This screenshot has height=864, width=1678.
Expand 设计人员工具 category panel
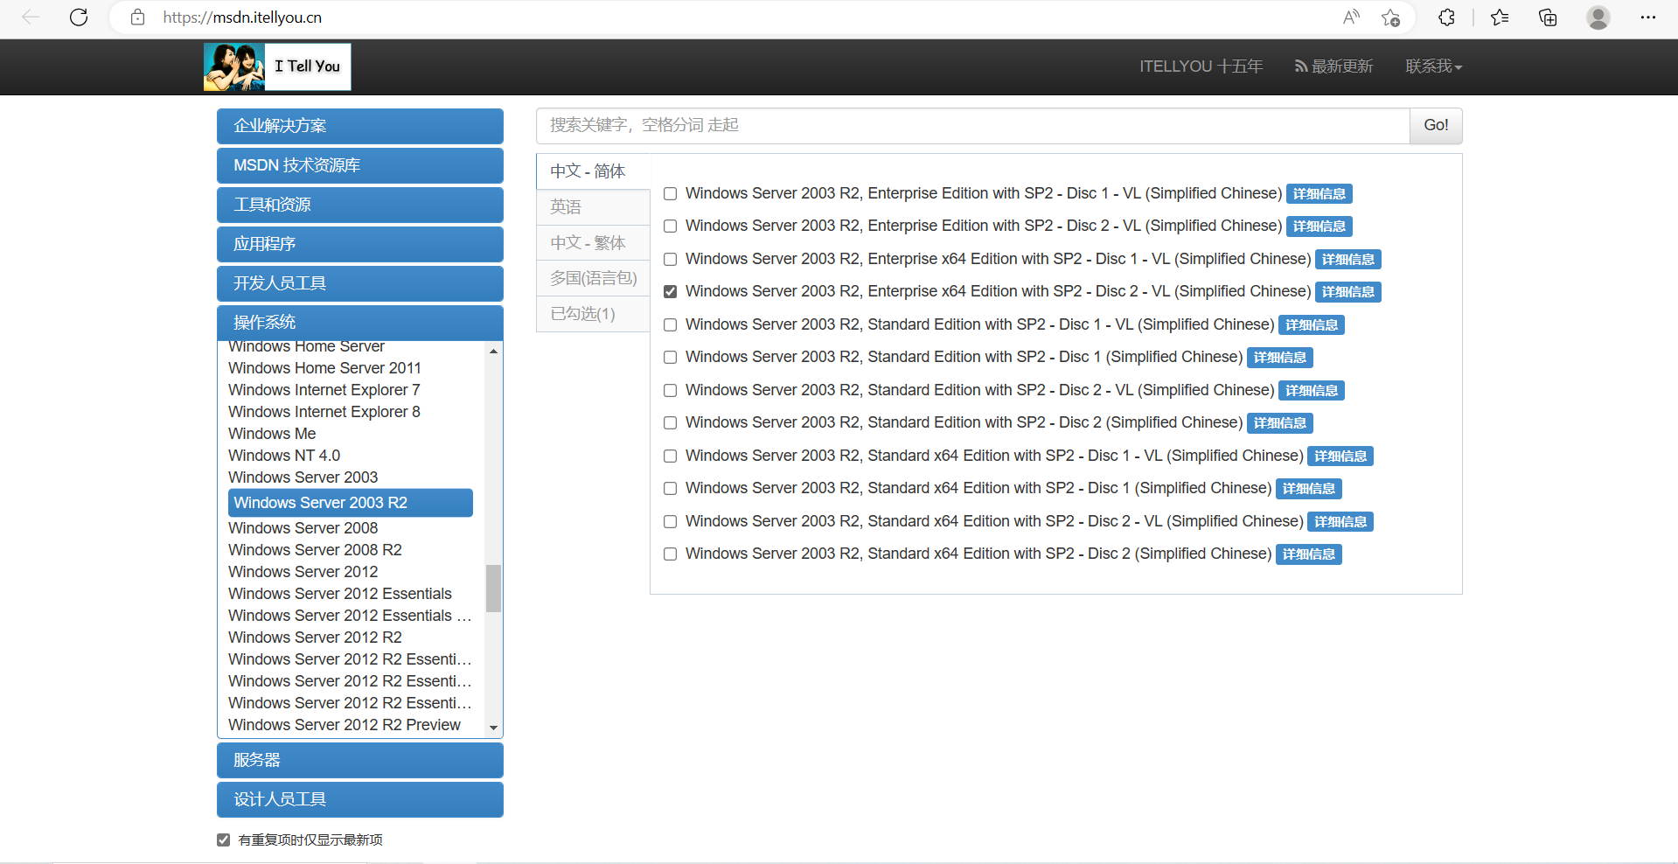click(x=360, y=799)
